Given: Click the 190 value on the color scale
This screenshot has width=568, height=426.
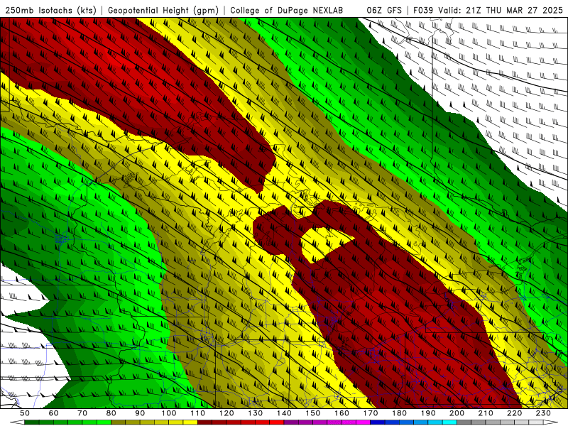Looking at the screenshot, I should click(428, 413).
